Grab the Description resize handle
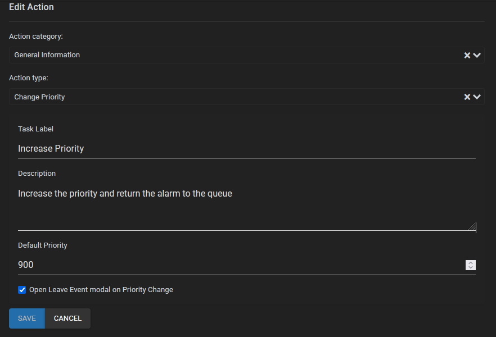 472,227
